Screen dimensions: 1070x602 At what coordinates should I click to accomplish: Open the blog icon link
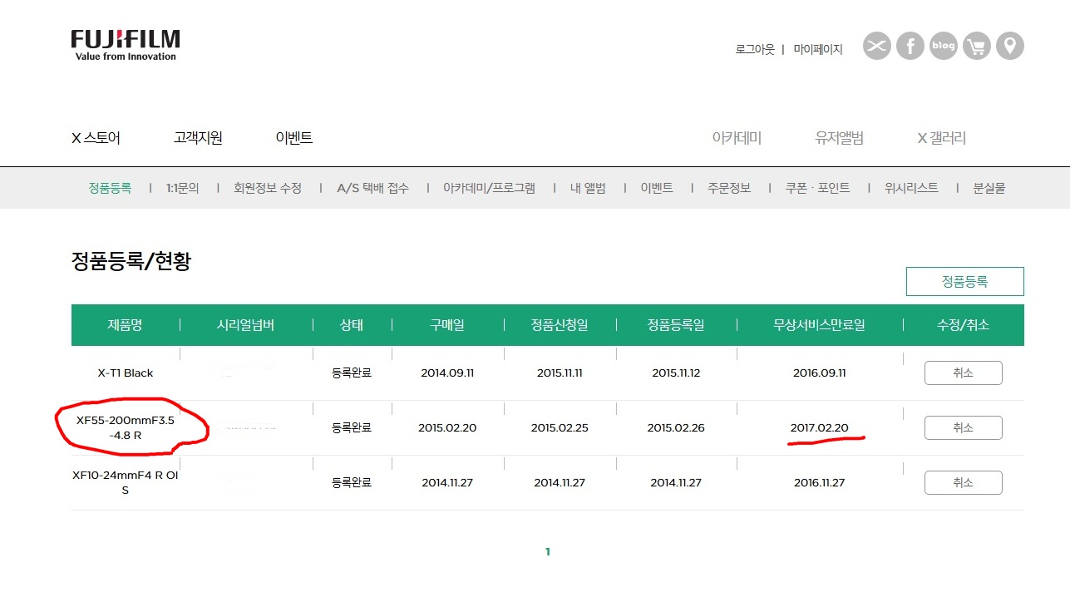(944, 46)
